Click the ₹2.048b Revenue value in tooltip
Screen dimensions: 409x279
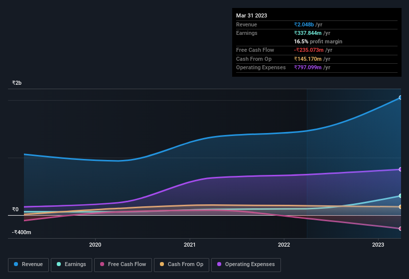(304, 24)
